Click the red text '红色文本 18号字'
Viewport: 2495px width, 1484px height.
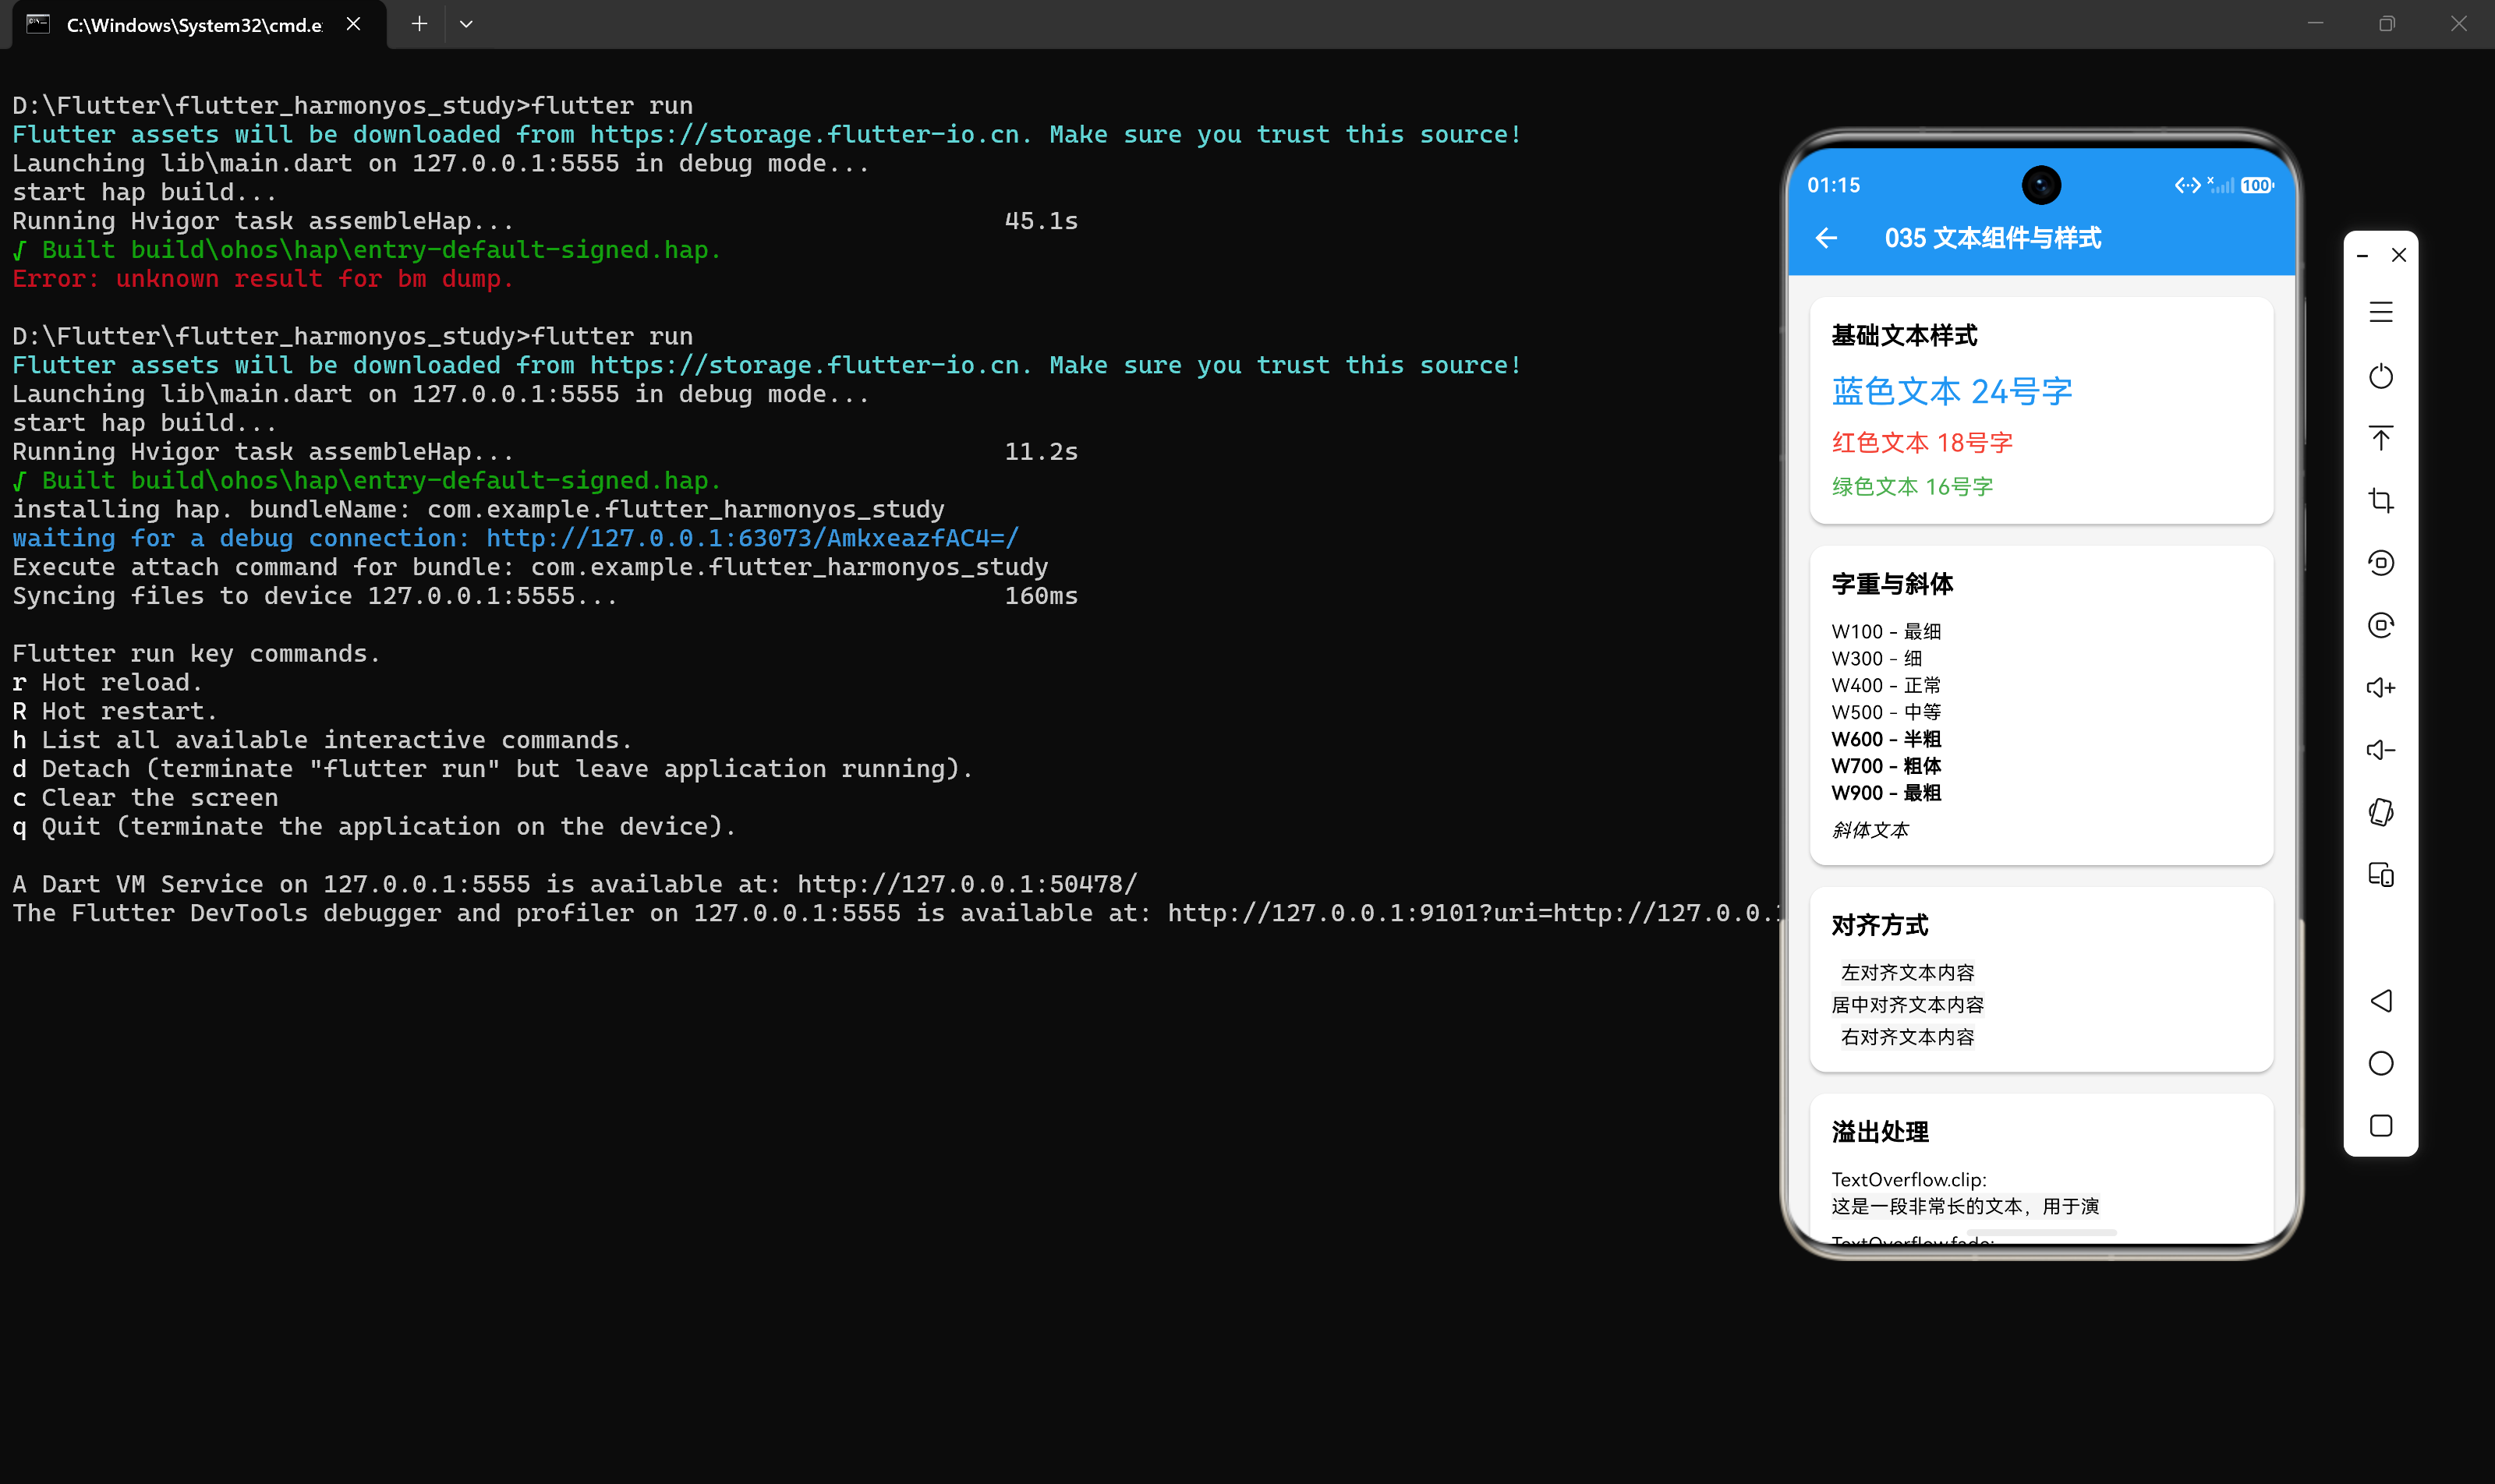pos(1922,443)
